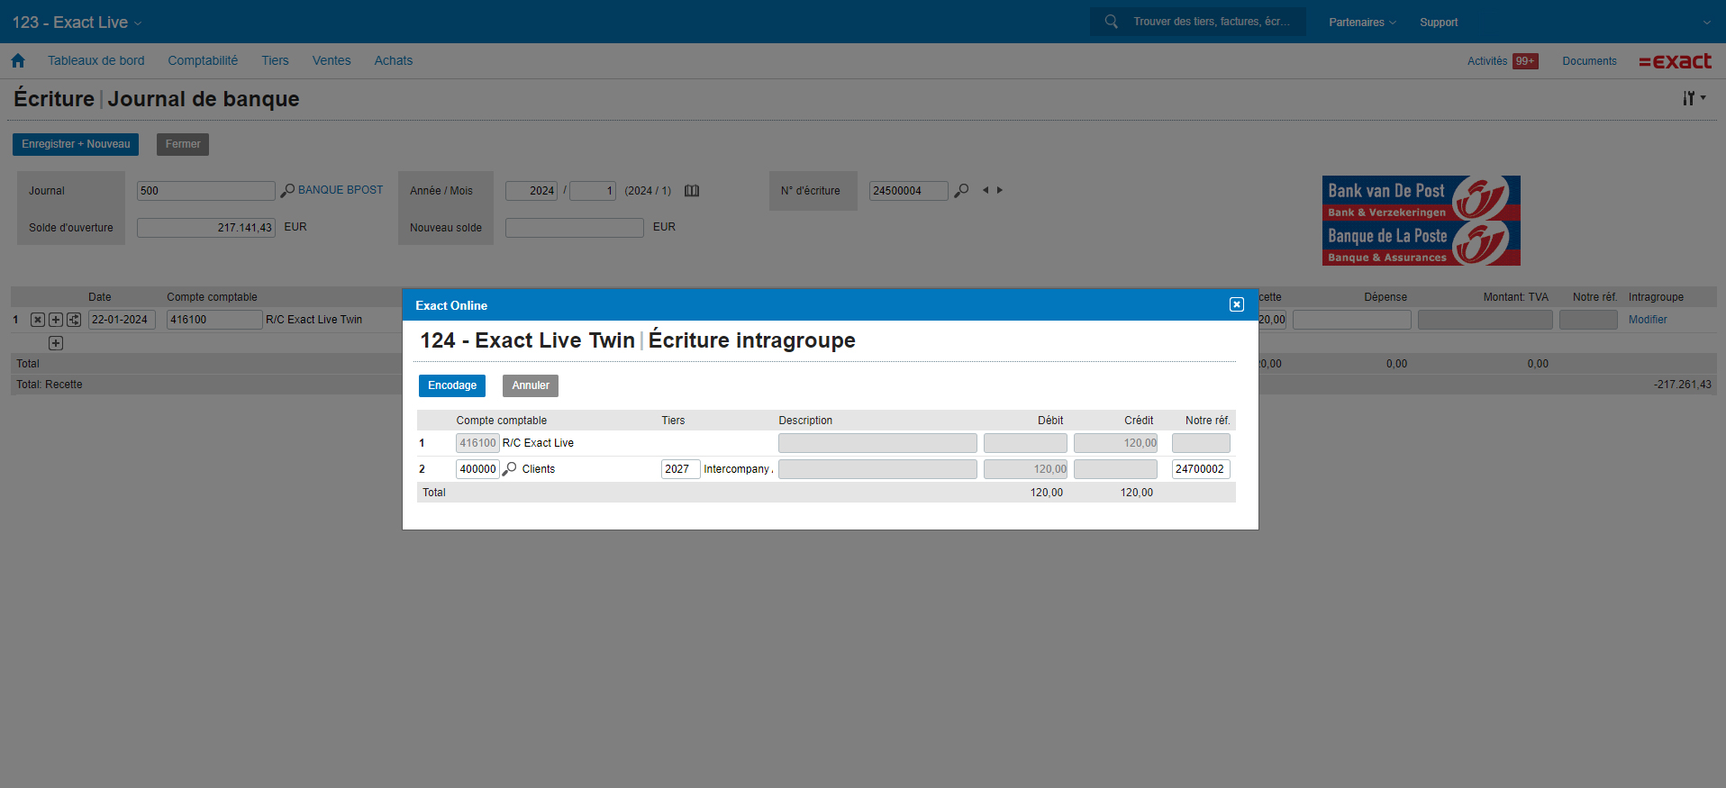Edit the year field showing 2024

pos(531,191)
